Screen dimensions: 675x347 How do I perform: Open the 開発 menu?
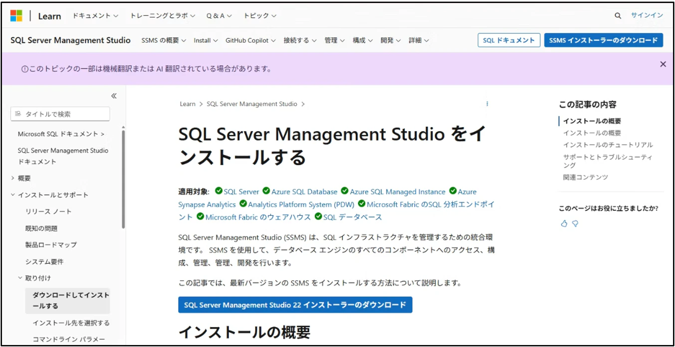[391, 40]
